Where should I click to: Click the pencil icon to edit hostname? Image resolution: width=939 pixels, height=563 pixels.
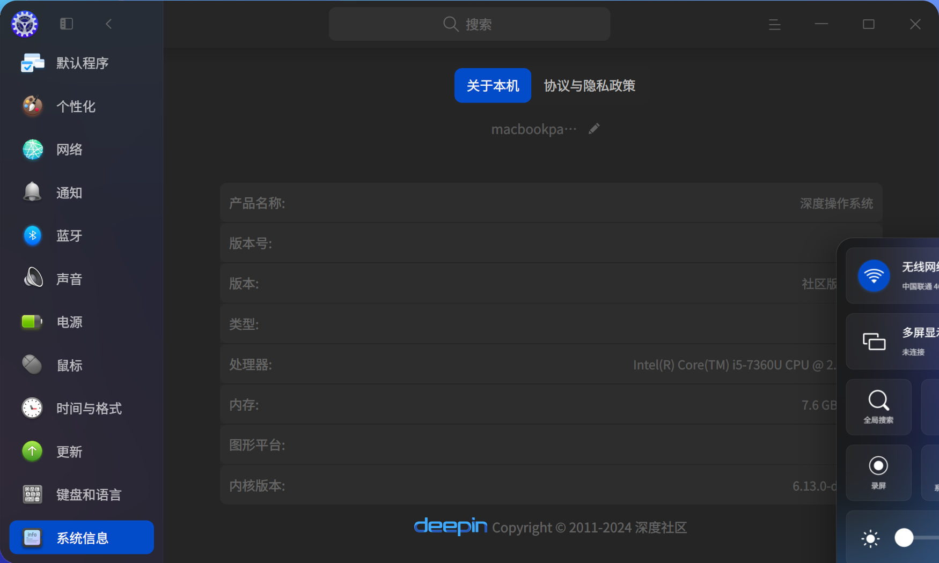click(x=594, y=129)
